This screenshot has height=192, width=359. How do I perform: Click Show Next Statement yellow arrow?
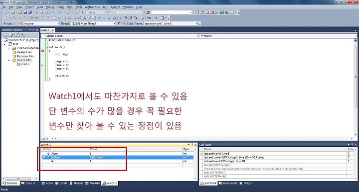click(121, 18)
